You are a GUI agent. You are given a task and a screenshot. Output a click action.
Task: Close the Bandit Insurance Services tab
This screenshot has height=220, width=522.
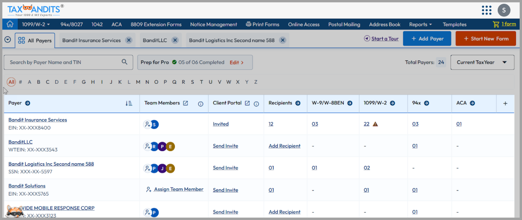pos(129,40)
